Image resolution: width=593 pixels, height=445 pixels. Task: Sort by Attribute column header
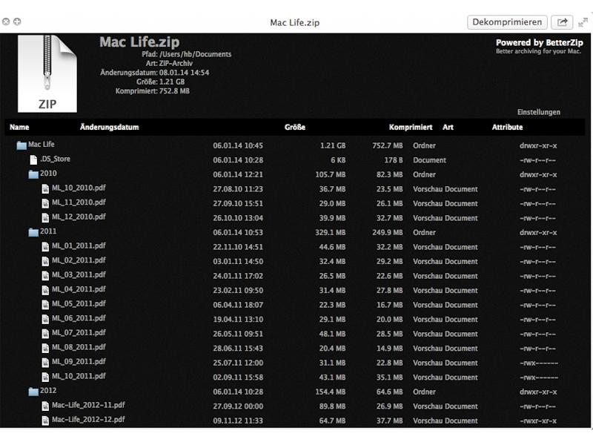click(507, 127)
